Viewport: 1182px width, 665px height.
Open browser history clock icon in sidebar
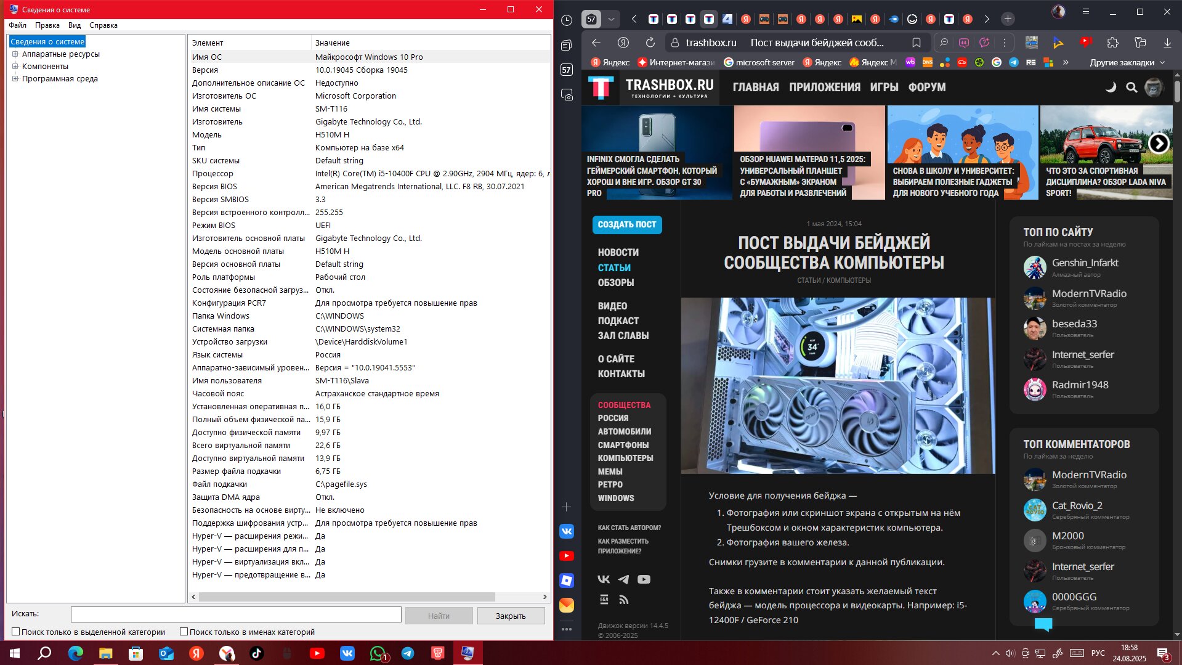click(567, 20)
